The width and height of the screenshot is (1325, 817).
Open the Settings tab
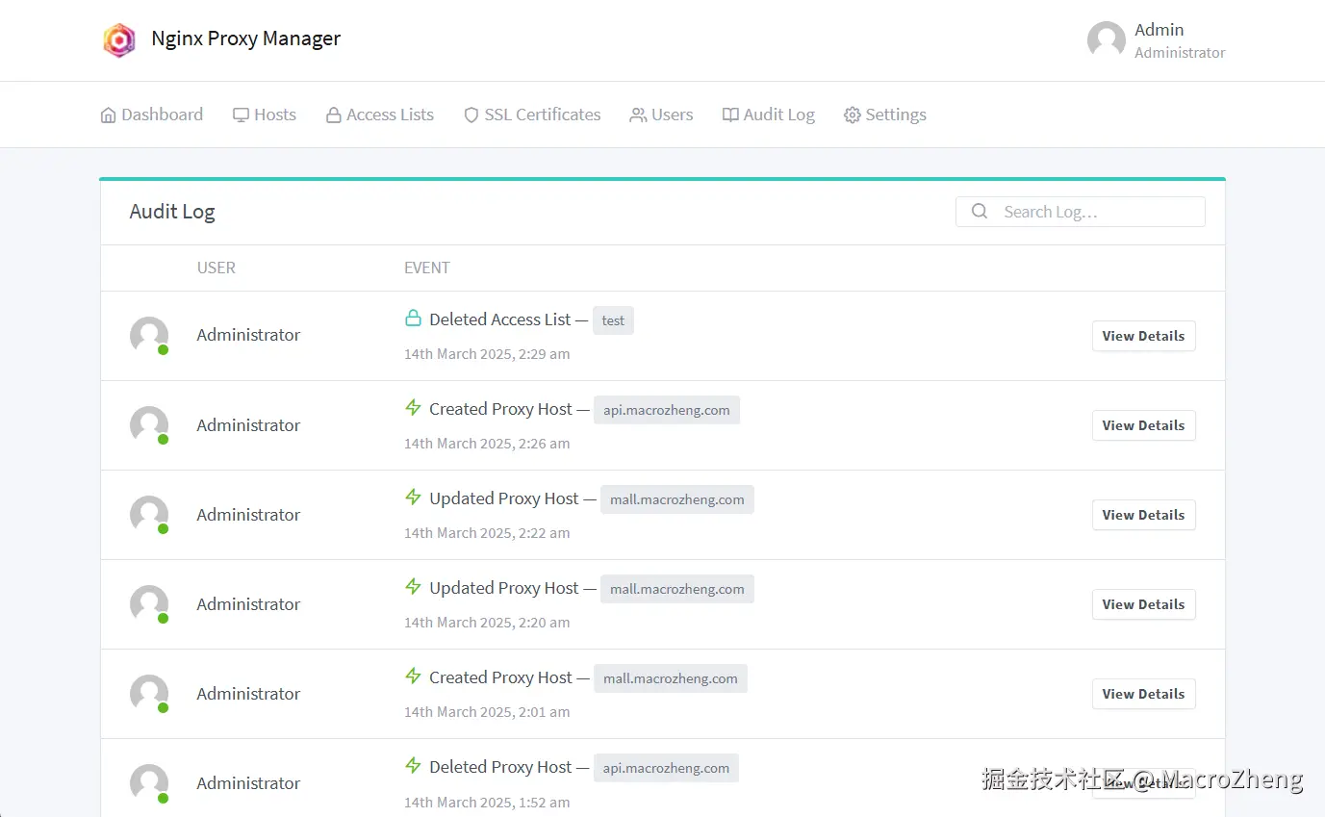[885, 115]
